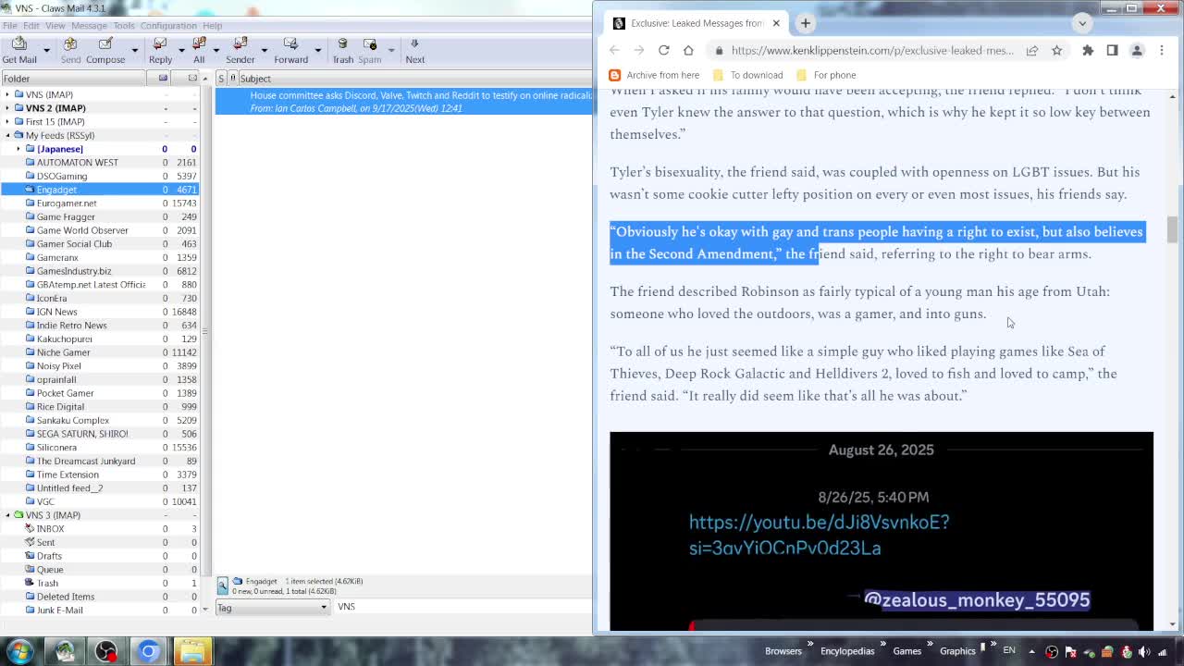This screenshot has width=1184, height=666.
Task: Open the Tag search type dropdown
Action: (272, 607)
